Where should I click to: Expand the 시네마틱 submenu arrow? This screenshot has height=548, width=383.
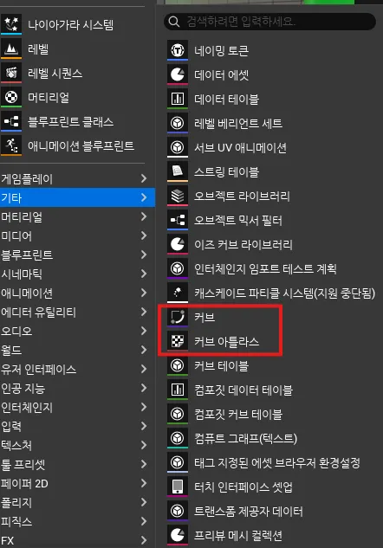pos(144,274)
